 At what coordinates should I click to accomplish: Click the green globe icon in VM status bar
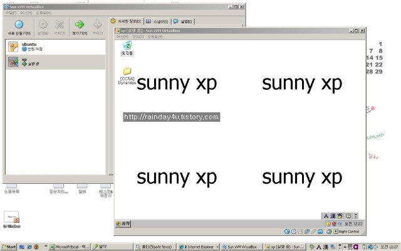click(329, 232)
